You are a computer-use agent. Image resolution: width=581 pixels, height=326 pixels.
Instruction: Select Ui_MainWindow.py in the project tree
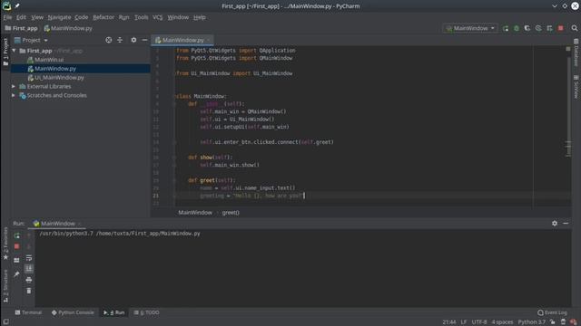click(x=59, y=78)
